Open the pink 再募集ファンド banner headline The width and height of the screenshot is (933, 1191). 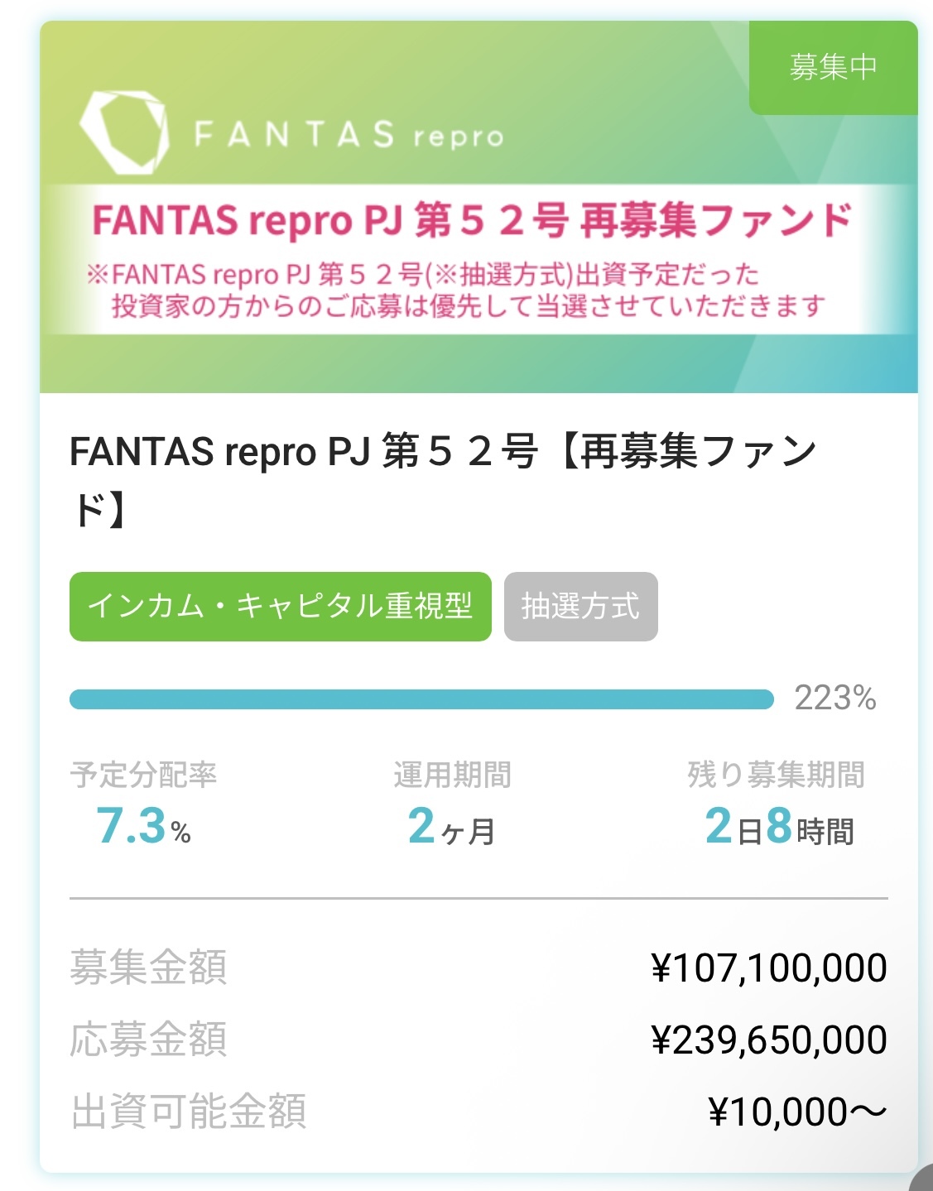point(472,220)
